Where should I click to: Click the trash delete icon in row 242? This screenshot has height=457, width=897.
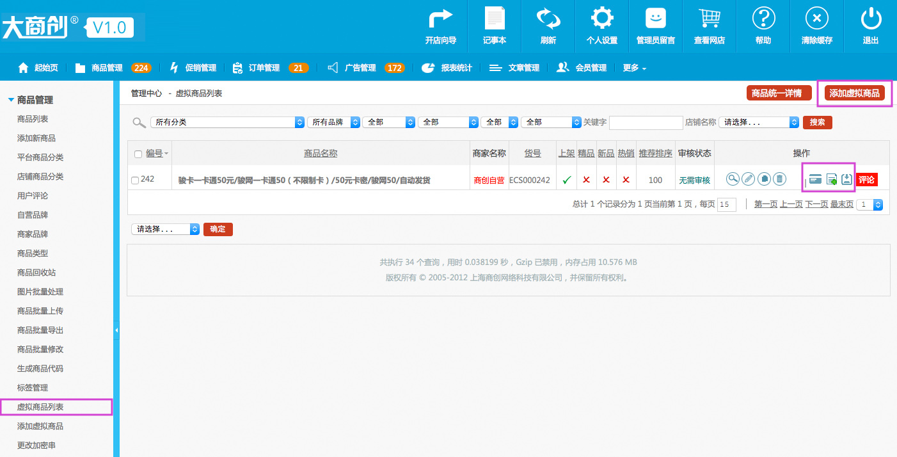click(779, 179)
